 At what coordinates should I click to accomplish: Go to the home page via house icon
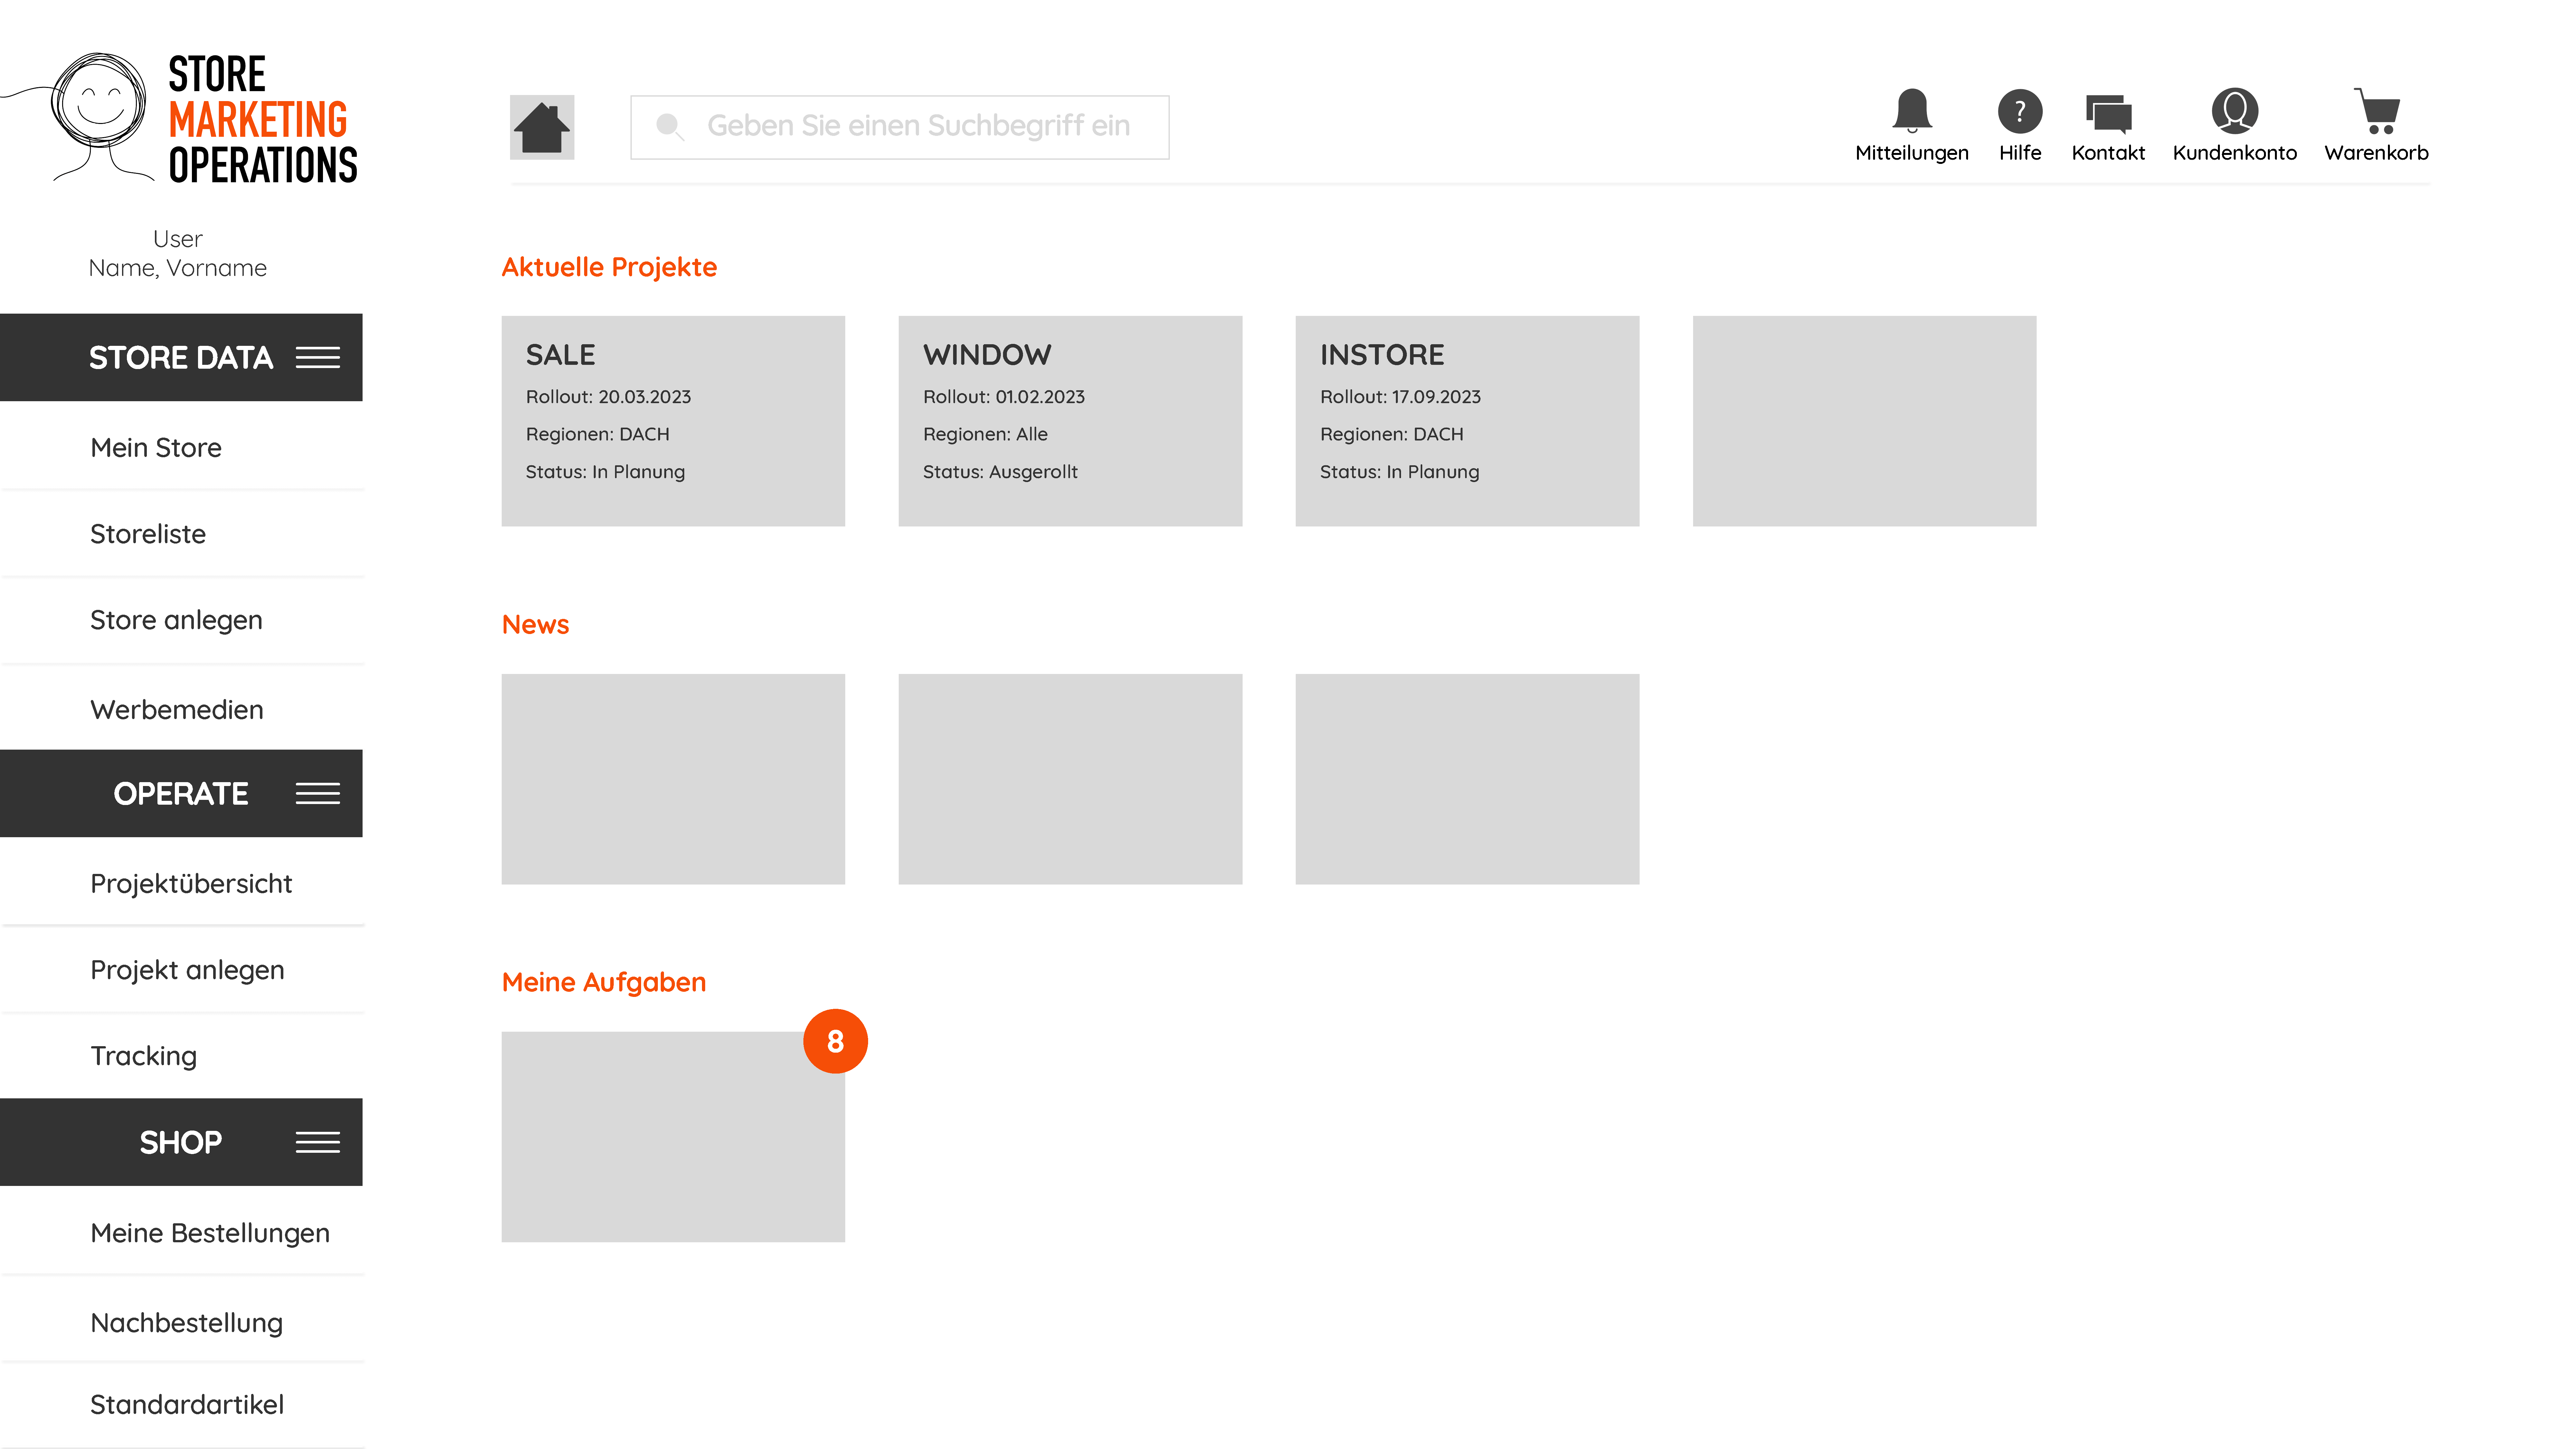542,127
